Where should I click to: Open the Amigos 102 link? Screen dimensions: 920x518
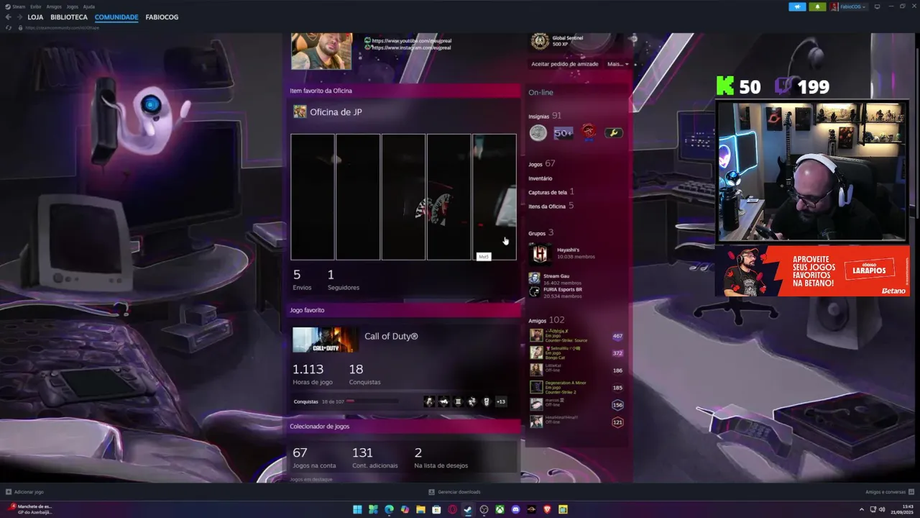click(x=546, y=320)
